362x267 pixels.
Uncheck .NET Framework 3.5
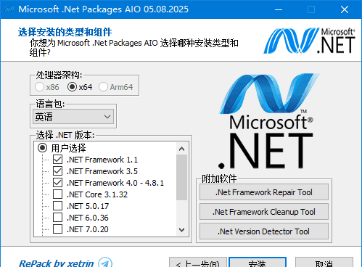(57, 171)
